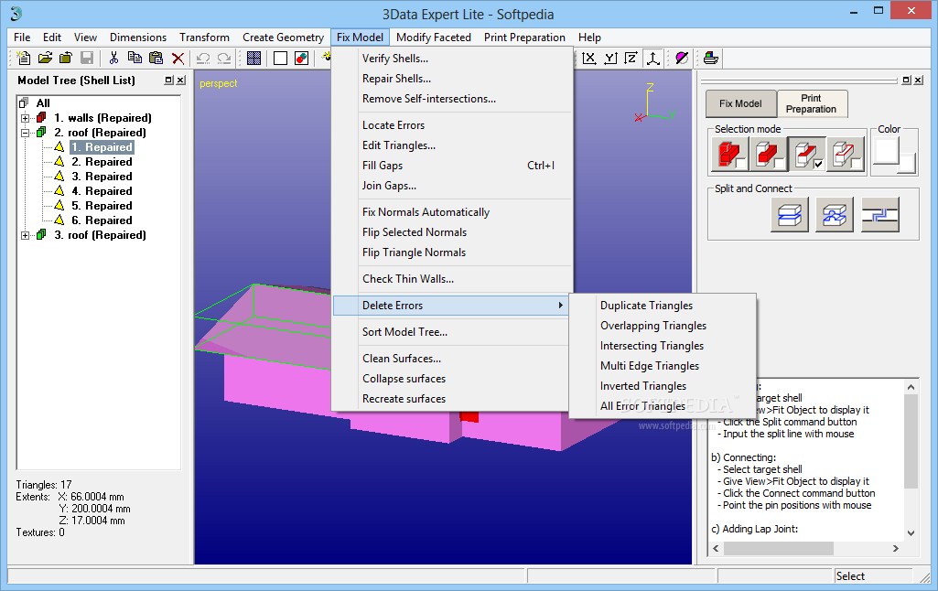Viewport: 938px width, 591px height.
Task: Select the X axis view icon
Action: click(589, 58)
